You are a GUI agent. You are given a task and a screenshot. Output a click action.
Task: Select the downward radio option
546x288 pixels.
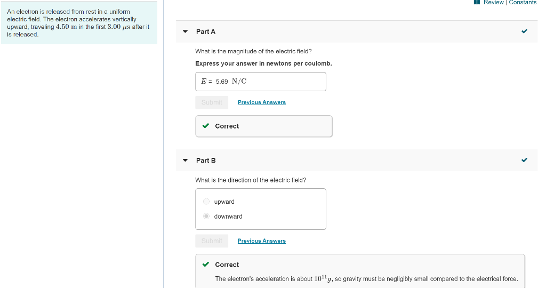[206, 217]
